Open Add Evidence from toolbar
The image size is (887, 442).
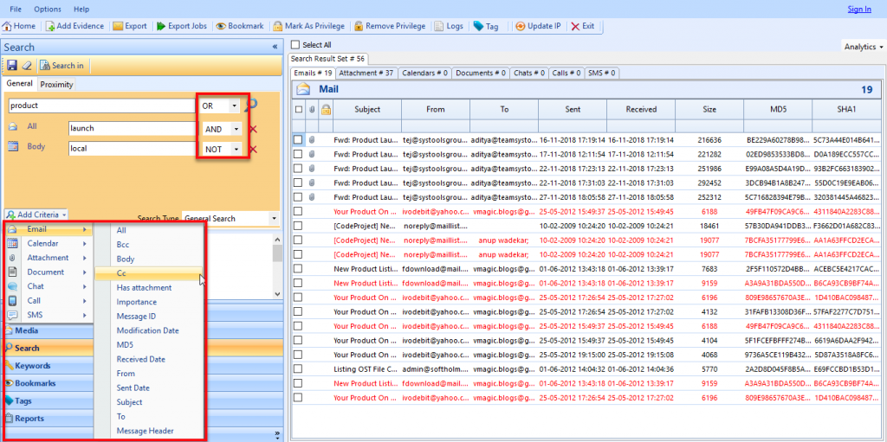pos(74,26)
